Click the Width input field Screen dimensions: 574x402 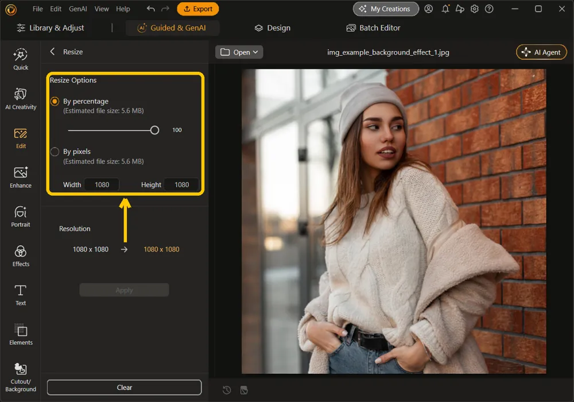pos(102,184)
